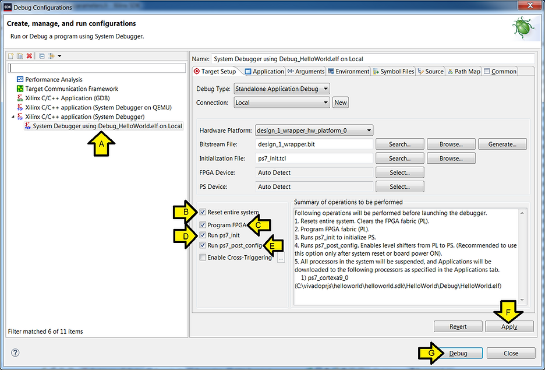545x370 pixels.
Task: Click the New launch configuration icon
Action: (x=11, y=55)
